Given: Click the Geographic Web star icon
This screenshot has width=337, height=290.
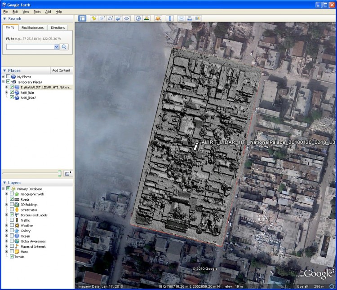Looking at the screenshot, I should [x=17, y=194].
